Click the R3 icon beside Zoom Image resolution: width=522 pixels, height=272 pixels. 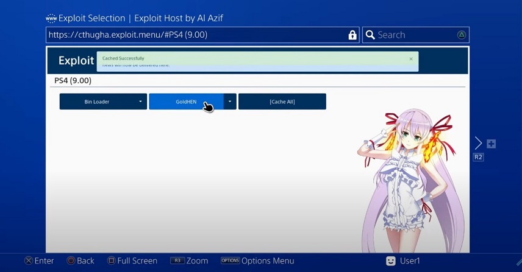coord(177,260)
